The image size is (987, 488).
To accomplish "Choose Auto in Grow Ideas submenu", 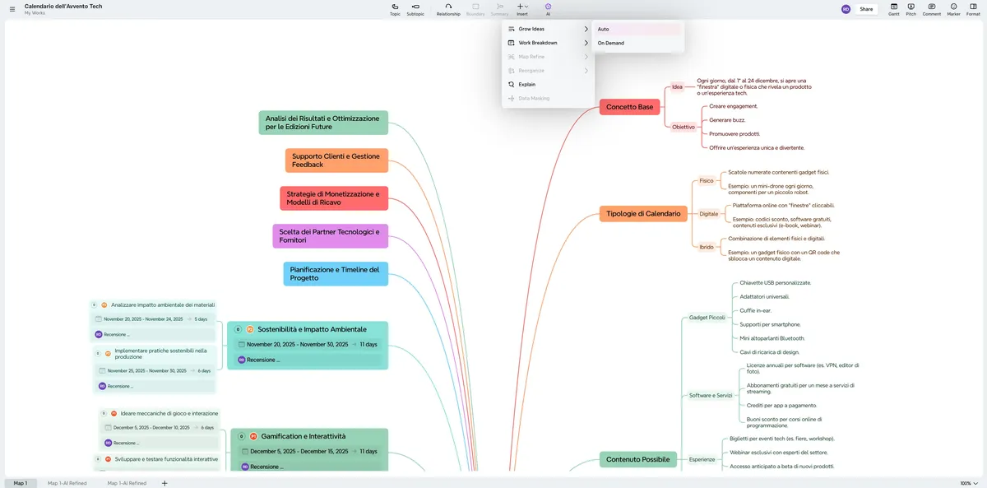I will [637, 29].
